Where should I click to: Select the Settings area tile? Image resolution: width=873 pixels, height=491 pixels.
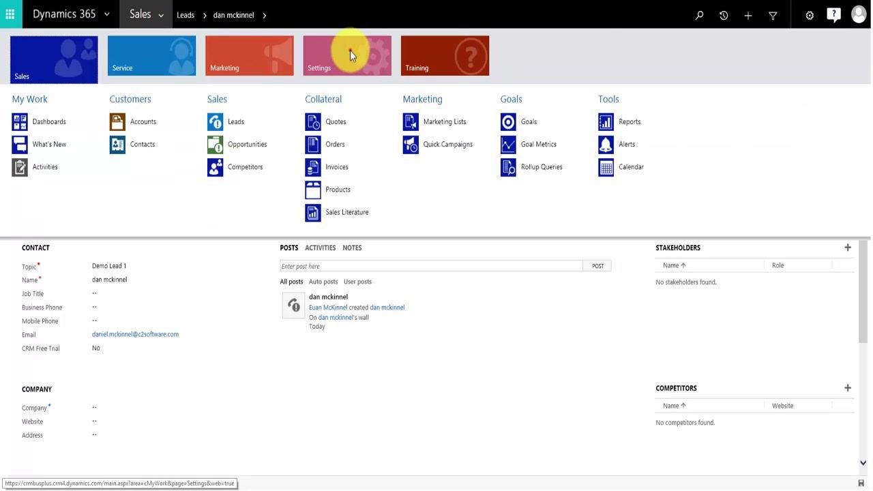[x=347, y=55]
